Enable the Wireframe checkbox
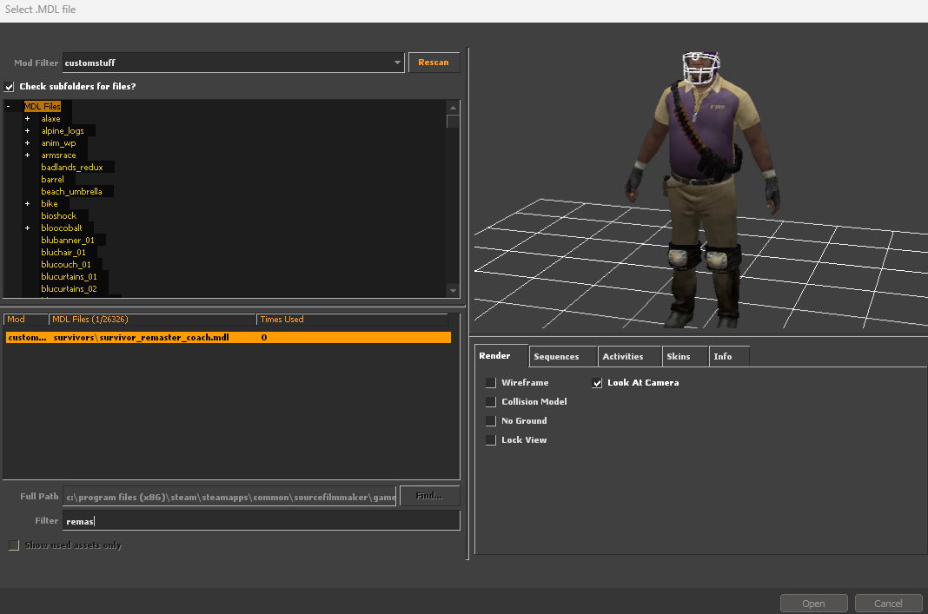928x614 pixels. click(x=491, y=383)
